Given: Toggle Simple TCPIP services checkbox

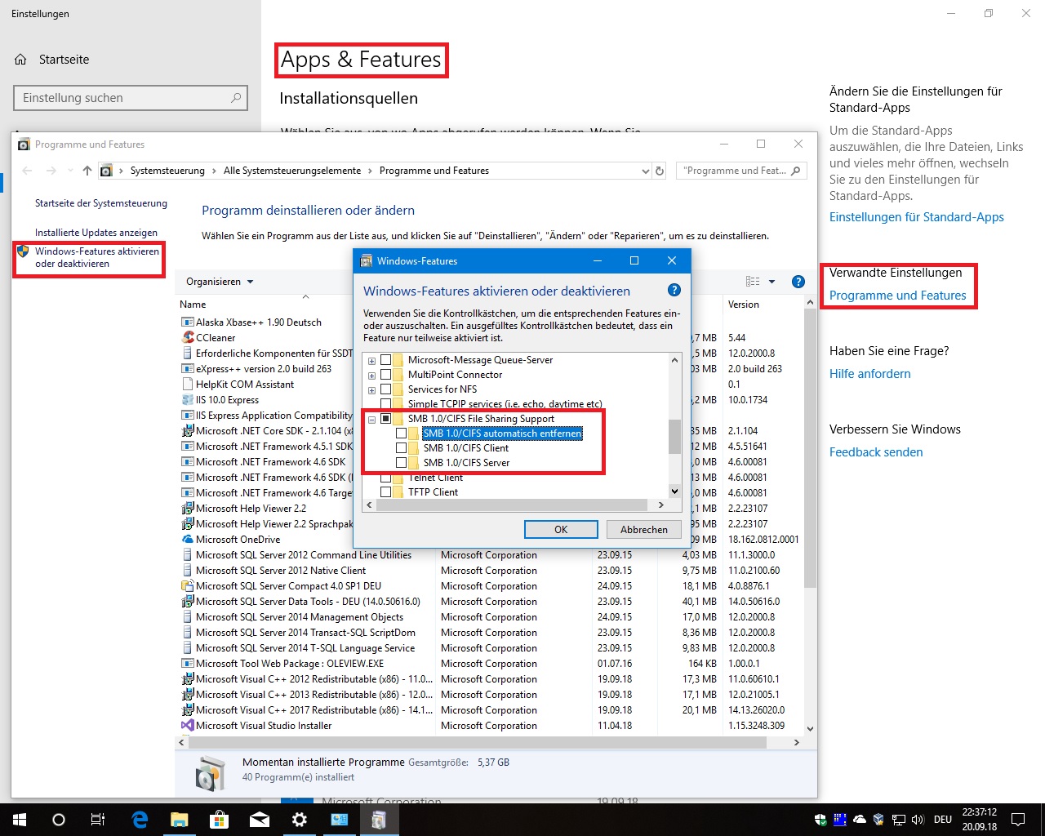Looking at the screenshot, I should (x=386, y=404).
